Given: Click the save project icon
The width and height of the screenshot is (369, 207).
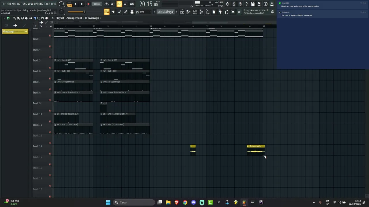Looking at the screenshot, I should pos(253,4).
